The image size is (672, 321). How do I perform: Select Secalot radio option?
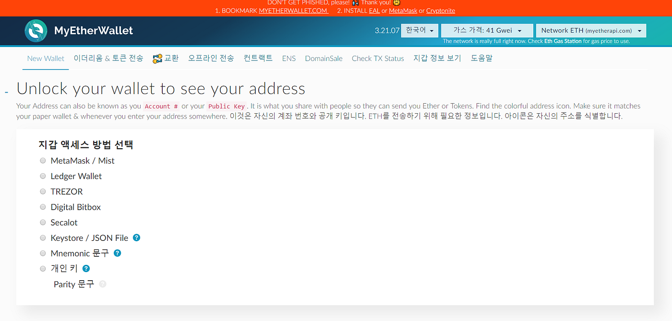point(43,223)
